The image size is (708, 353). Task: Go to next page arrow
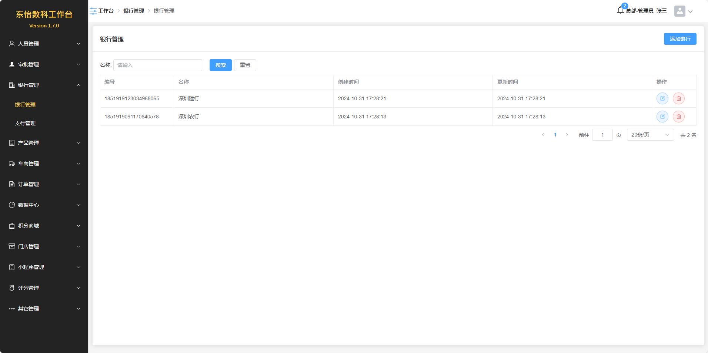[567, 135]
